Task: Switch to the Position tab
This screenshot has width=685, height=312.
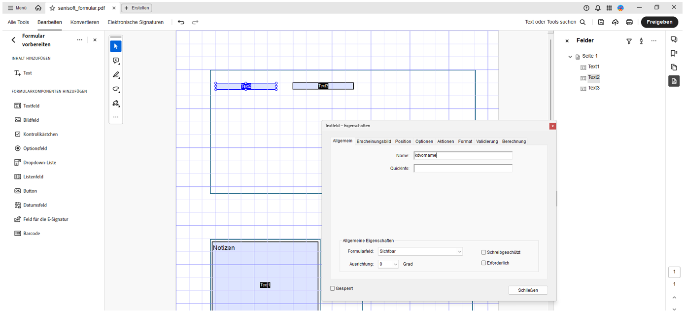Action: coord(403,141)
